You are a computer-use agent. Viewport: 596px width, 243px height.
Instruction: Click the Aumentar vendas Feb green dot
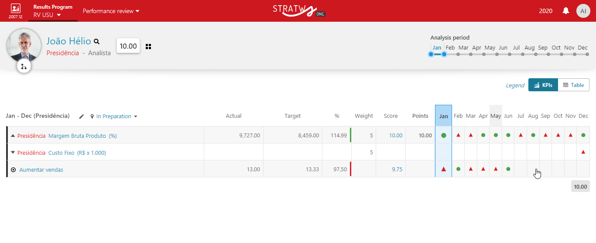tap(458, 169)
